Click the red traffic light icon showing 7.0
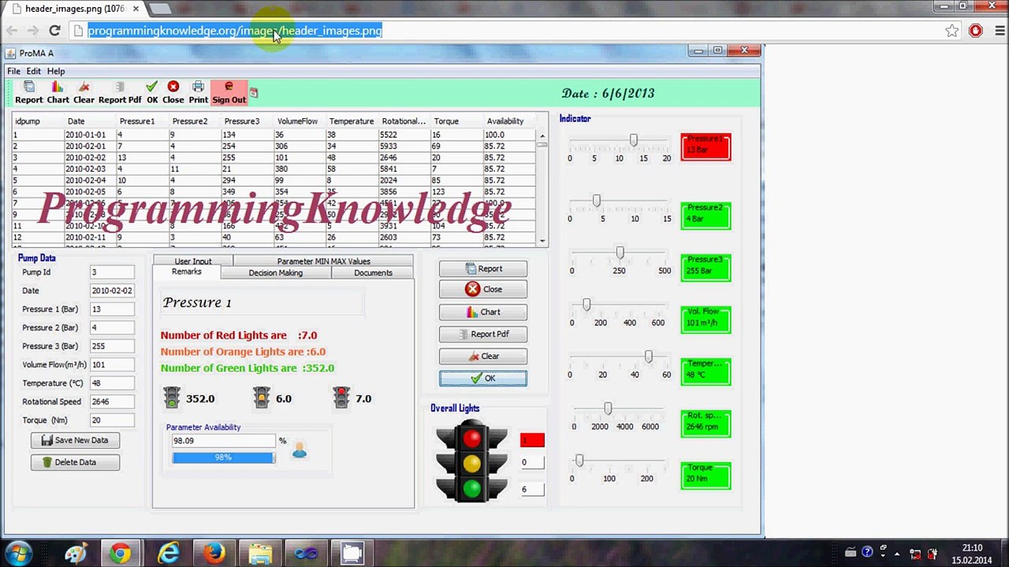The width and height of the screenshot is (1009, 567). 341,398
